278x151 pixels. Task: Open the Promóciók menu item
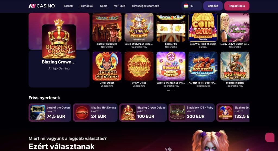[86, 6]
